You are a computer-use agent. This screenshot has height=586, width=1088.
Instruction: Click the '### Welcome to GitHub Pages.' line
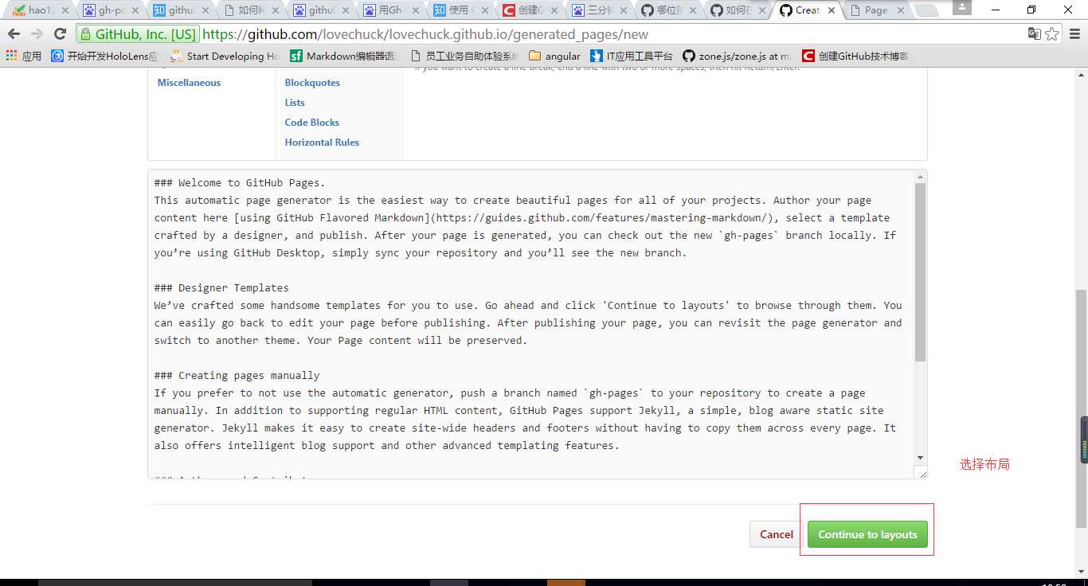pyautogui.click(x=240, y=182)
